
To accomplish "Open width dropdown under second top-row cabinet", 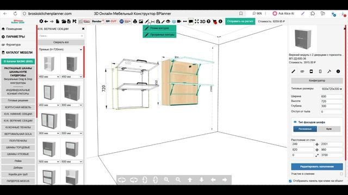I will [72, 77].
